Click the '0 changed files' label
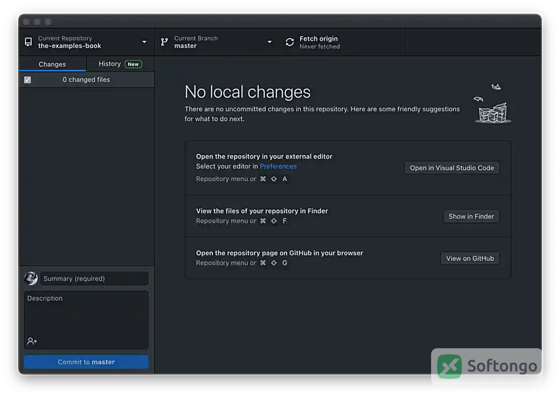This screenshot has height=397, width=560. pos(86,80)
